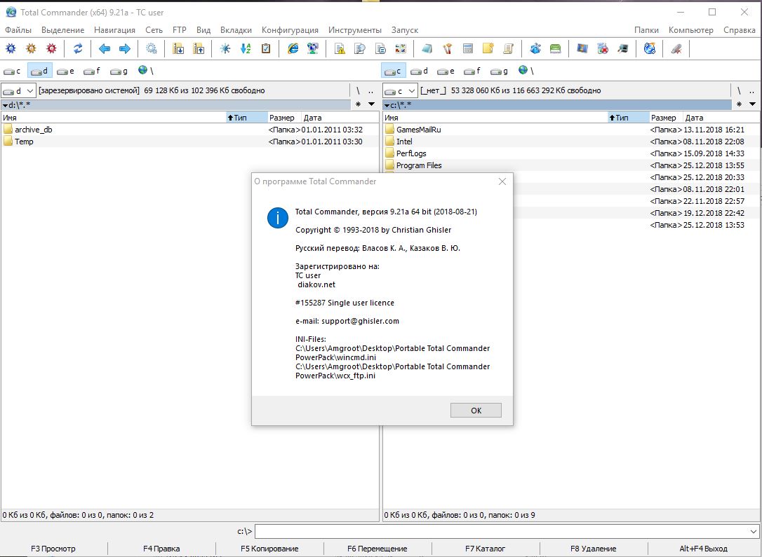This screenshot has height=557, width=762.
Task: Go forward with the right arrow icon
Action: (124, 48)
